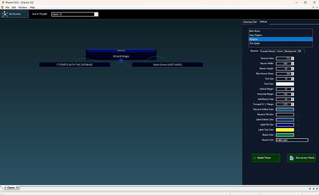The width and height of the screenshot is (319, 195).
Task: Open the Extended Data tab
Action: pyautogui.click(x=250, y=22)
